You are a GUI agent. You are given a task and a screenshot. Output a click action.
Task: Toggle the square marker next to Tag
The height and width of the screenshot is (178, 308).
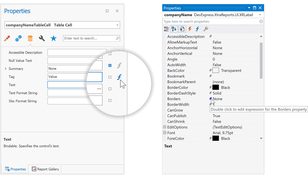tap(110, 77)
